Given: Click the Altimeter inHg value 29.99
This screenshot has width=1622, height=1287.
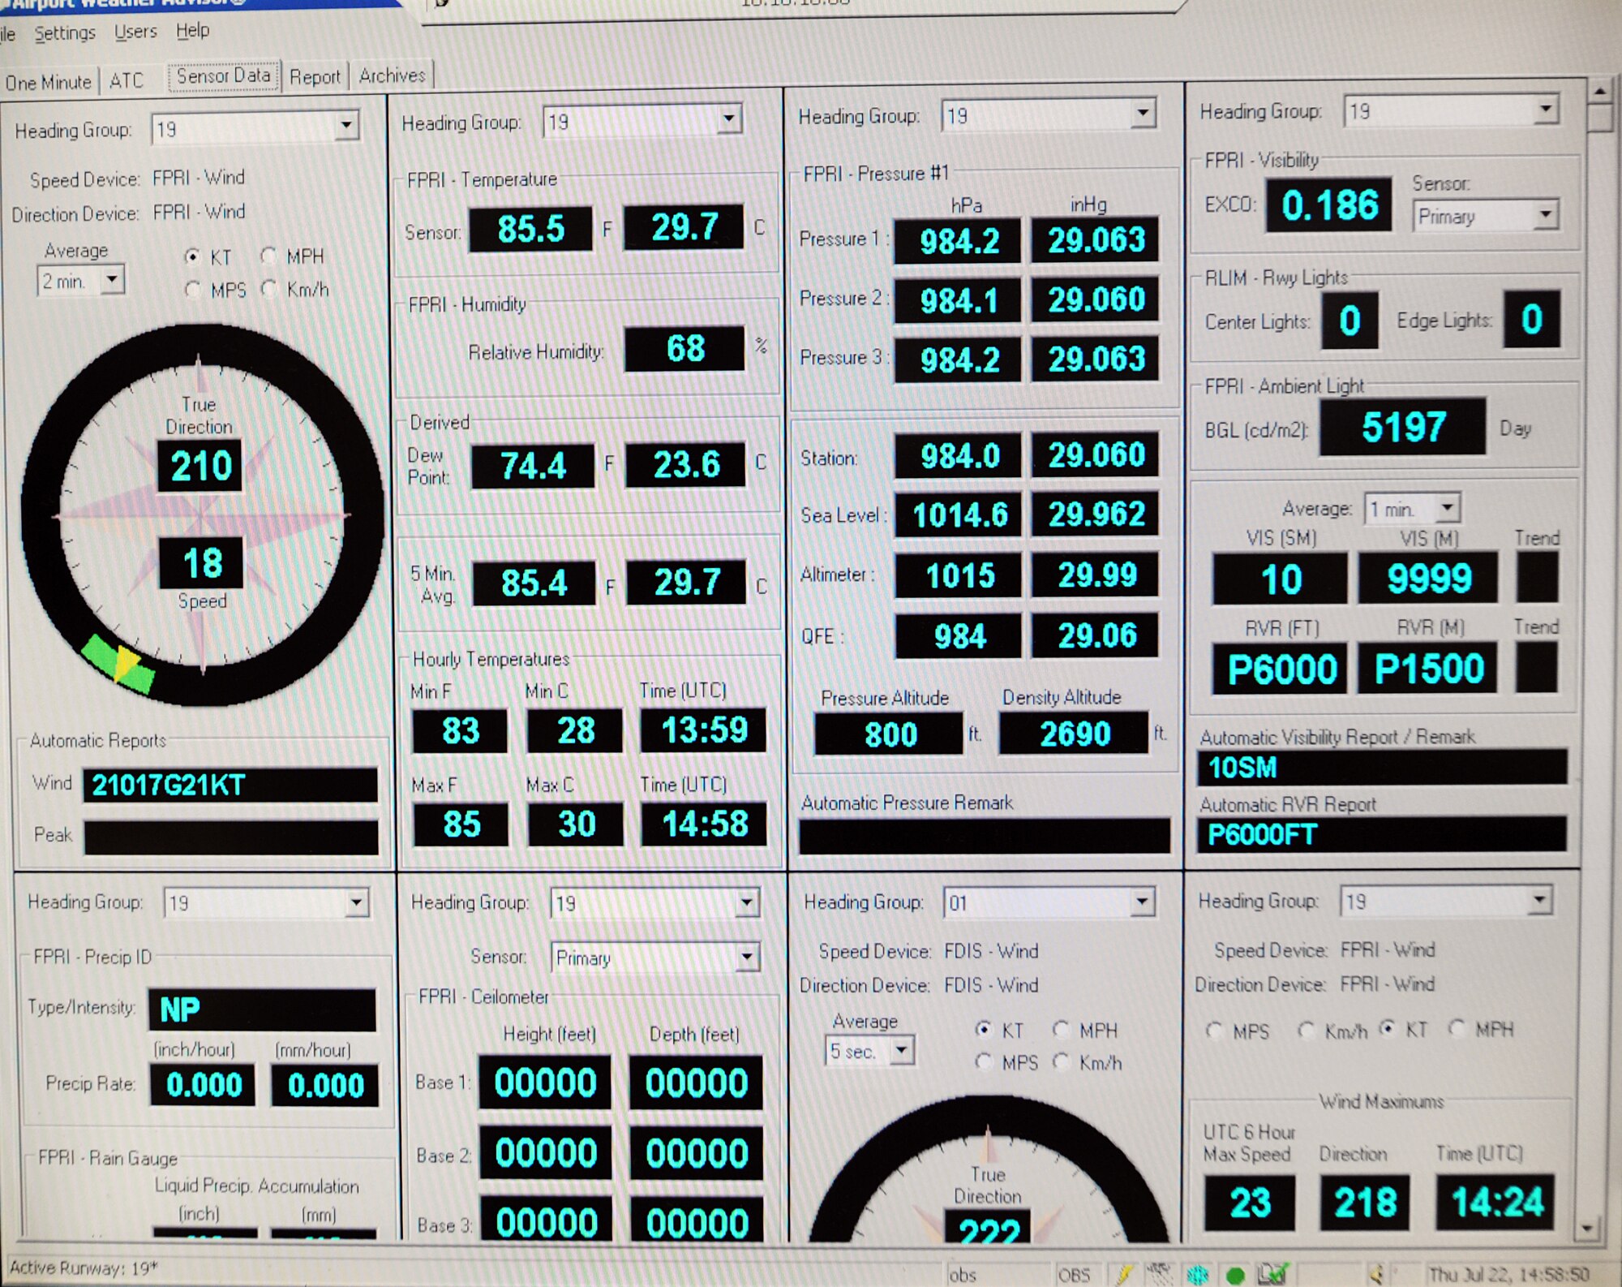Looking at the screenshot, I should (x=1096, y=575).
